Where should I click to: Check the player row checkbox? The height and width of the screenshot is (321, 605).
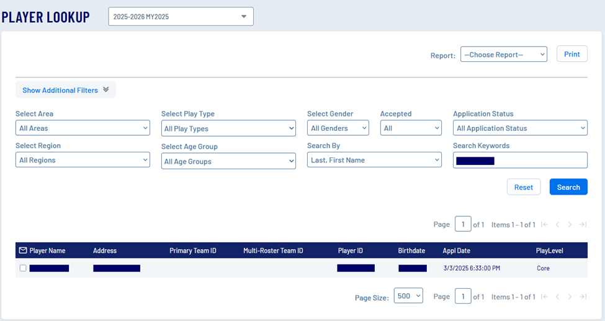pyautogui.click(x=23, y=268)
